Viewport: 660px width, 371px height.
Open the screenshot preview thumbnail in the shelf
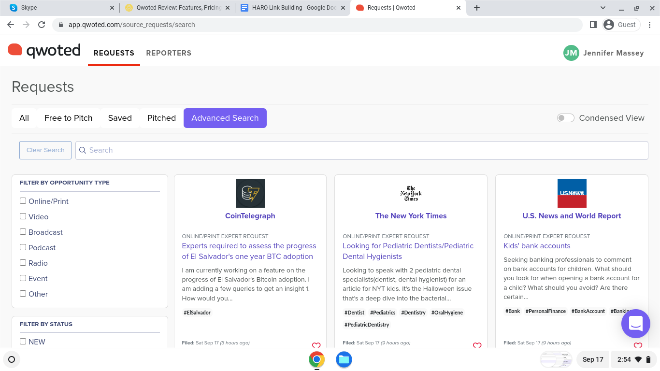556,359
